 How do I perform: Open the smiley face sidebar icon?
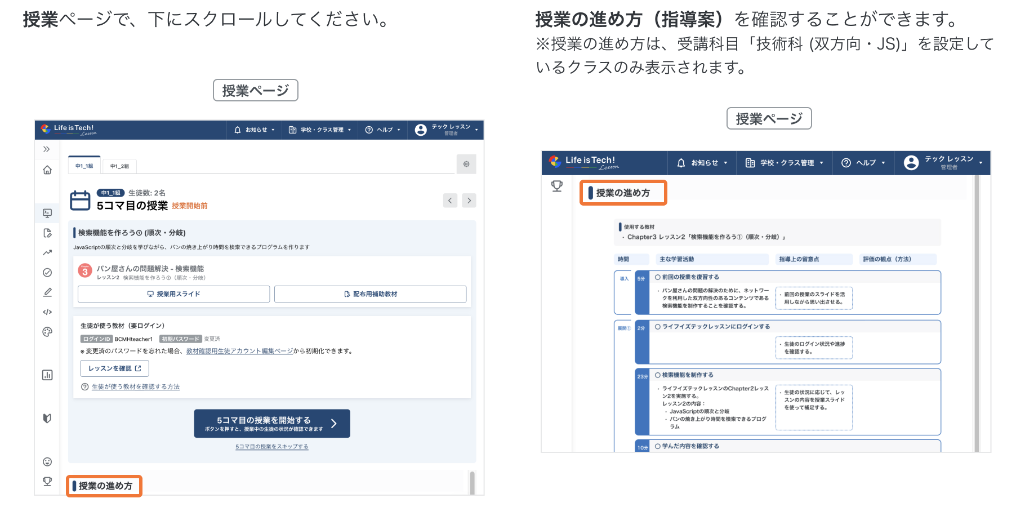47,462
